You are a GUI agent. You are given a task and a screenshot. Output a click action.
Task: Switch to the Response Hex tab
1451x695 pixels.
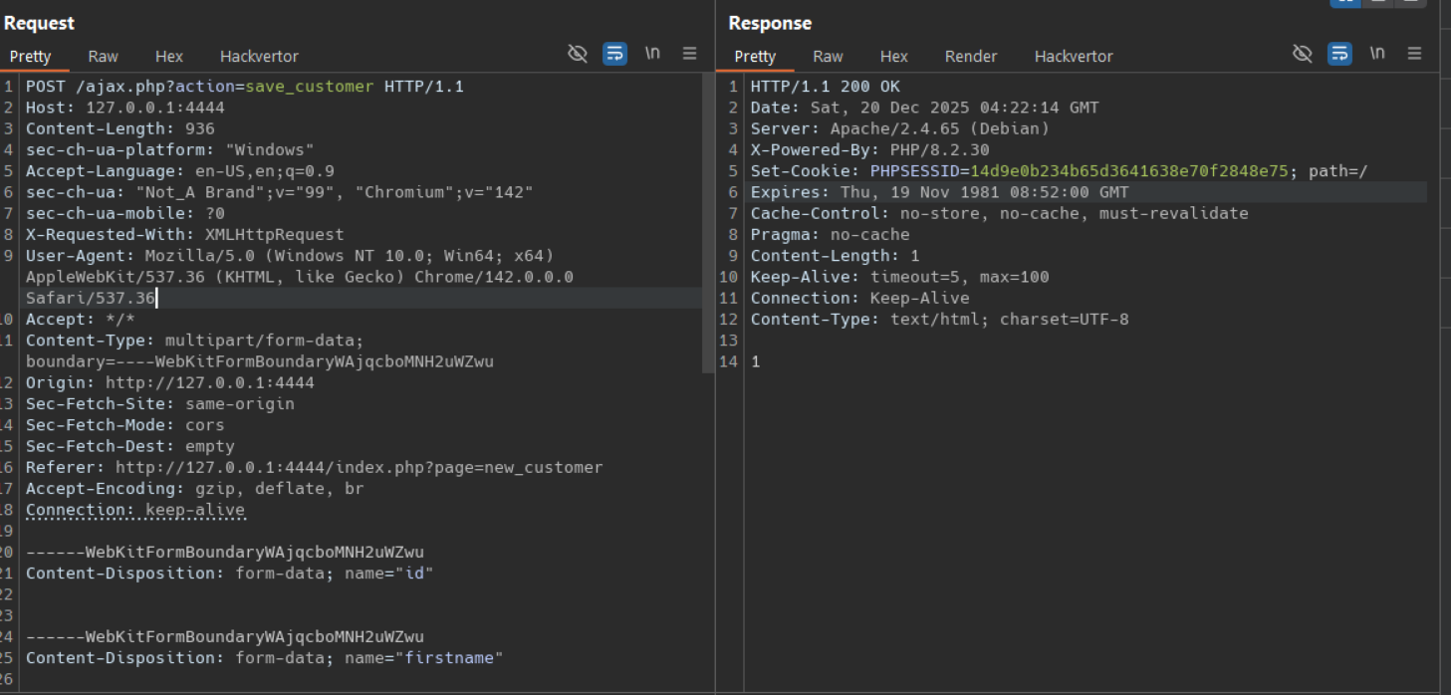click(894, 57)
